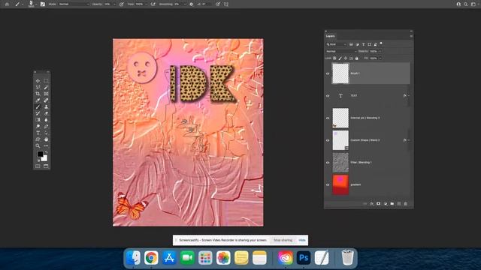Click the Home icon in options bar
This screenshot has height=270, width=481.
coord(7,4)
